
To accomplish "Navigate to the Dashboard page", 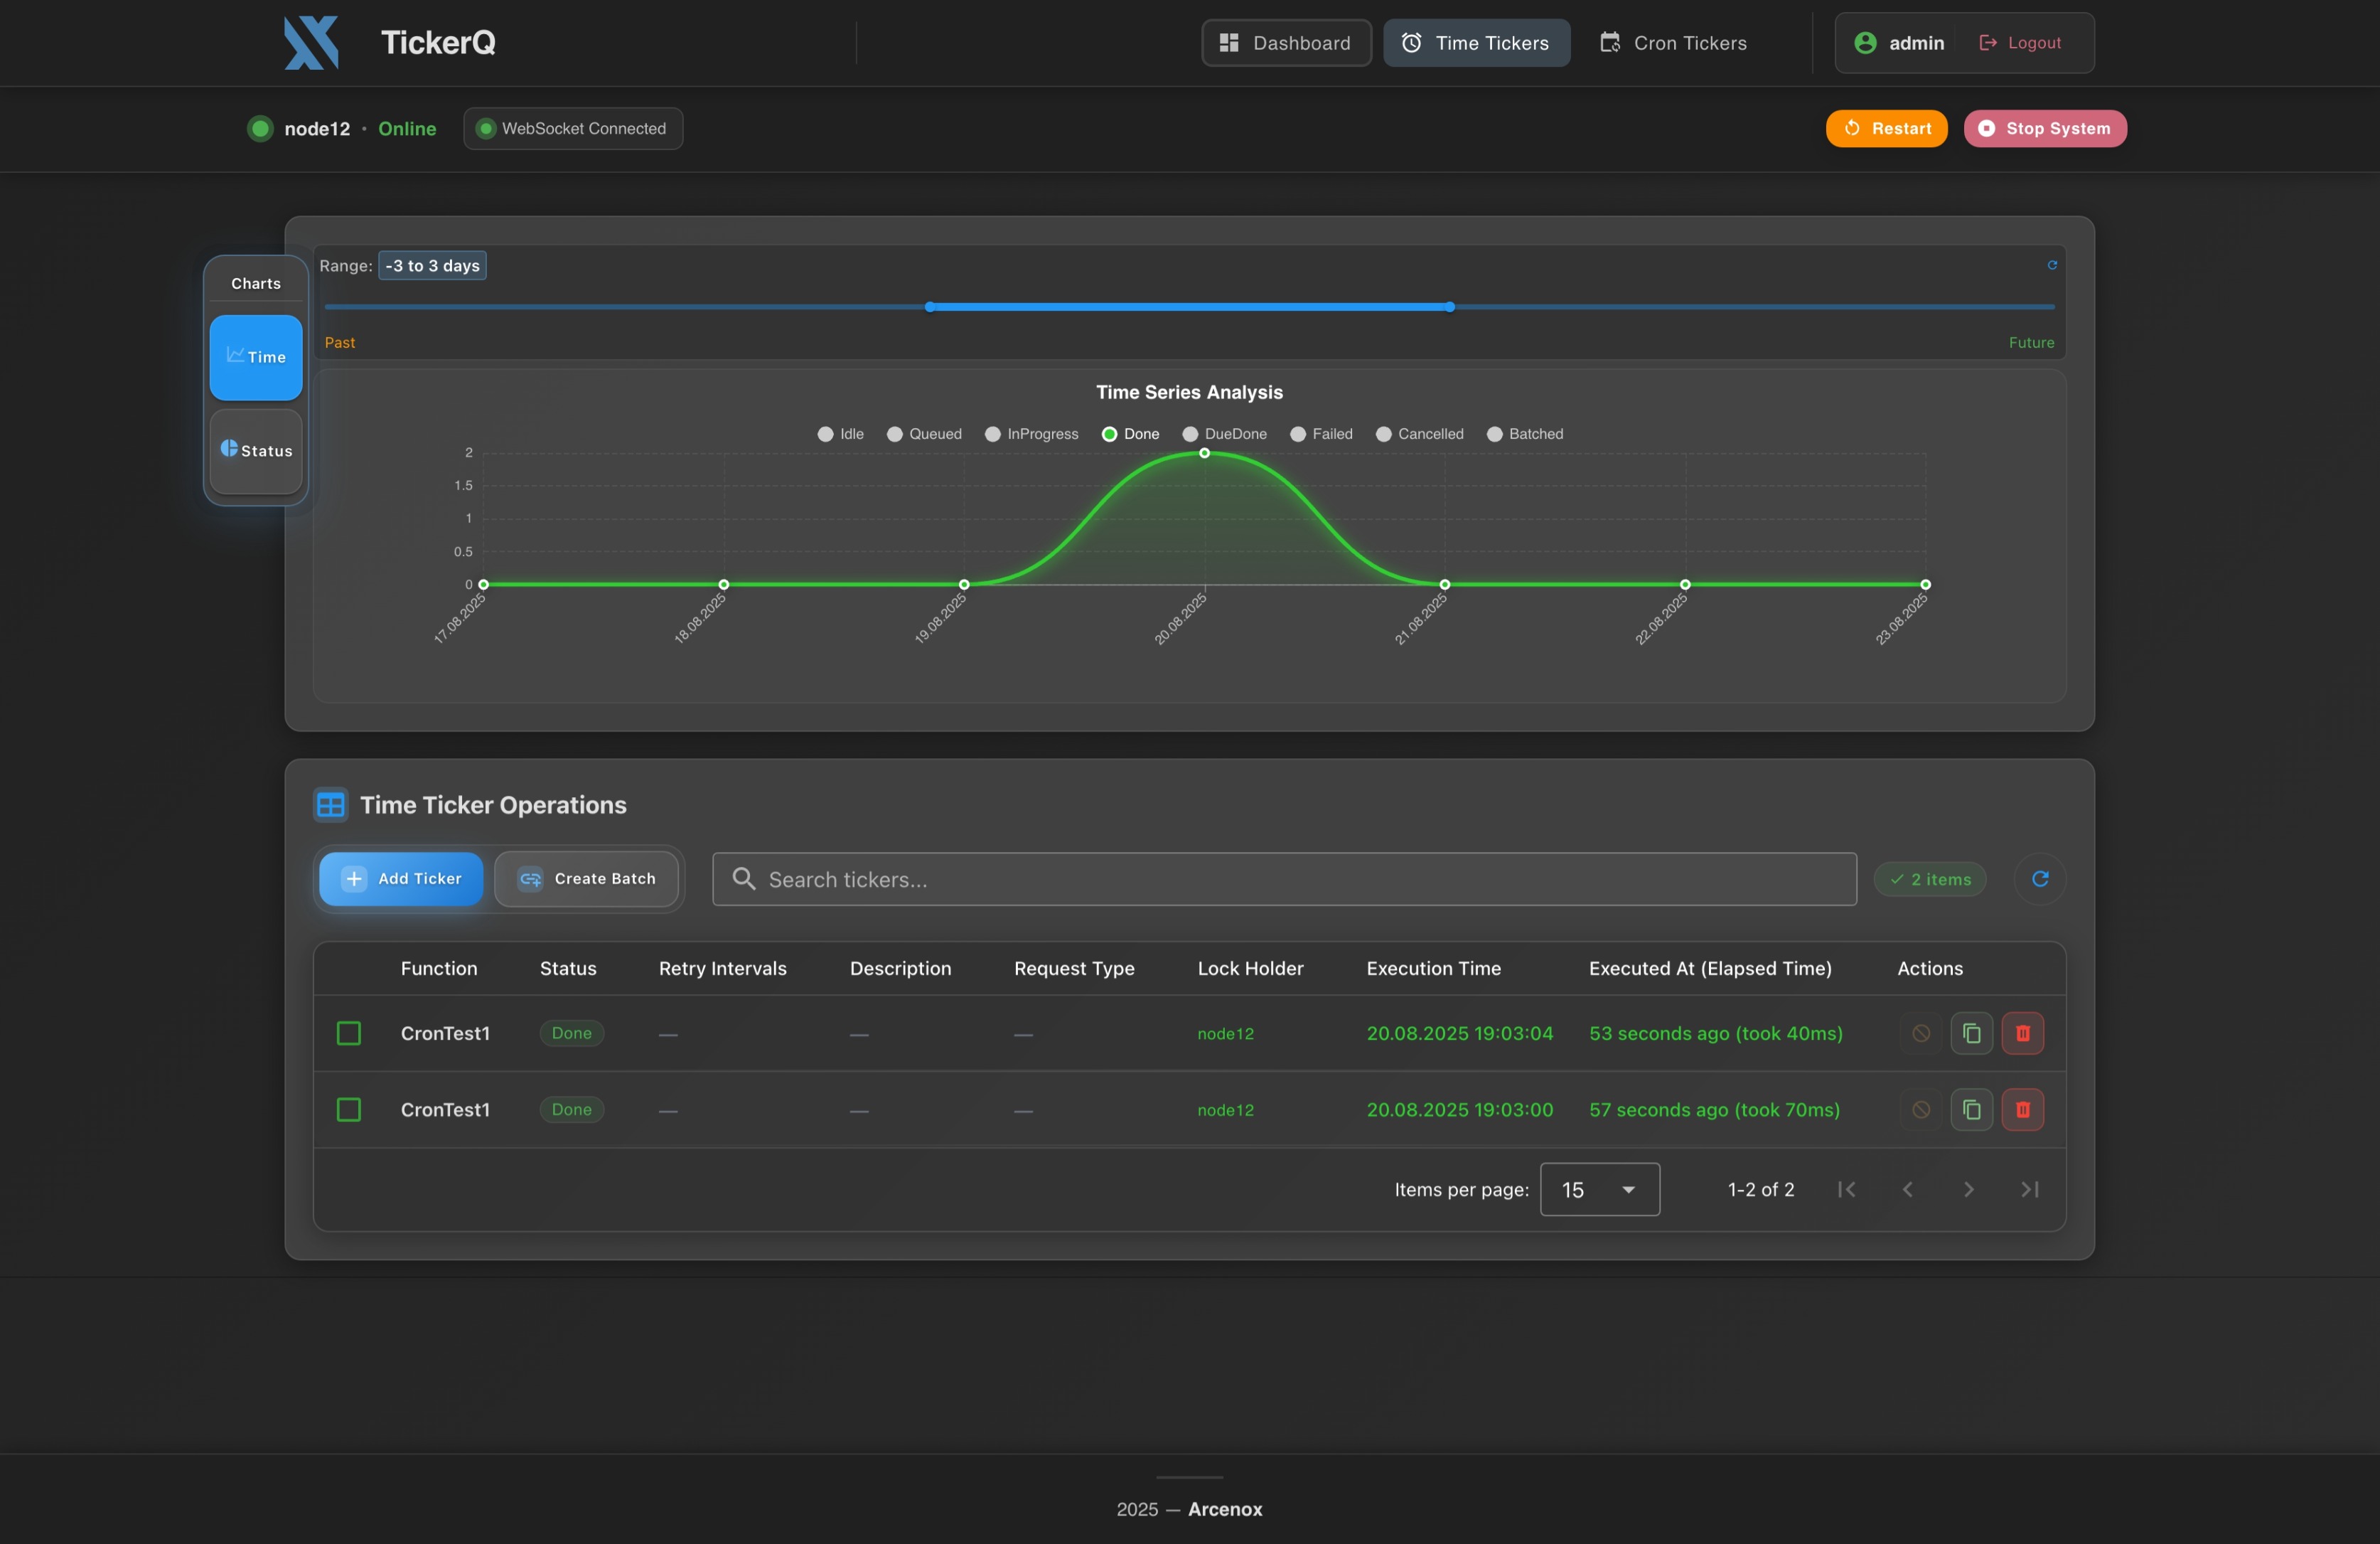I will (x=1286, y=43).
